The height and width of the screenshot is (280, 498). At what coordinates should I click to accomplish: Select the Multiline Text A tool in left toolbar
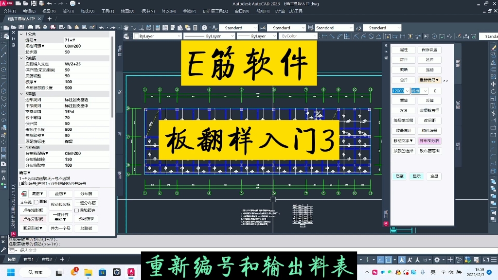click(x=4, y=178)
